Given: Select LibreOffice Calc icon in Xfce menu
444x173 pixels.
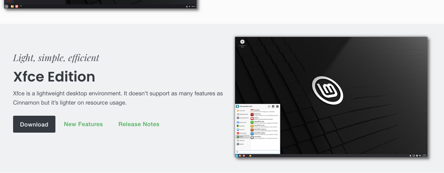Looking at the screenshot, I should click(252, 122).
